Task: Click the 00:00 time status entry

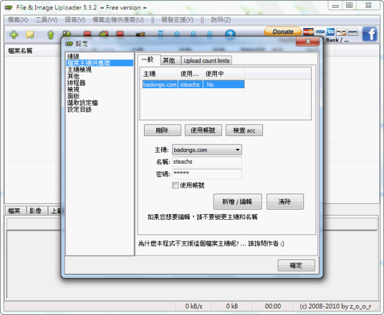Action: pyautogui.click(x=273, y=306)
